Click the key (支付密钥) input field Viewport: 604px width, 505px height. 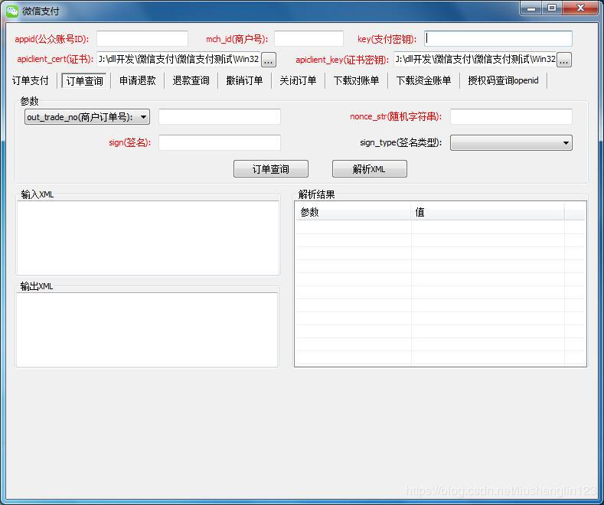498,39
